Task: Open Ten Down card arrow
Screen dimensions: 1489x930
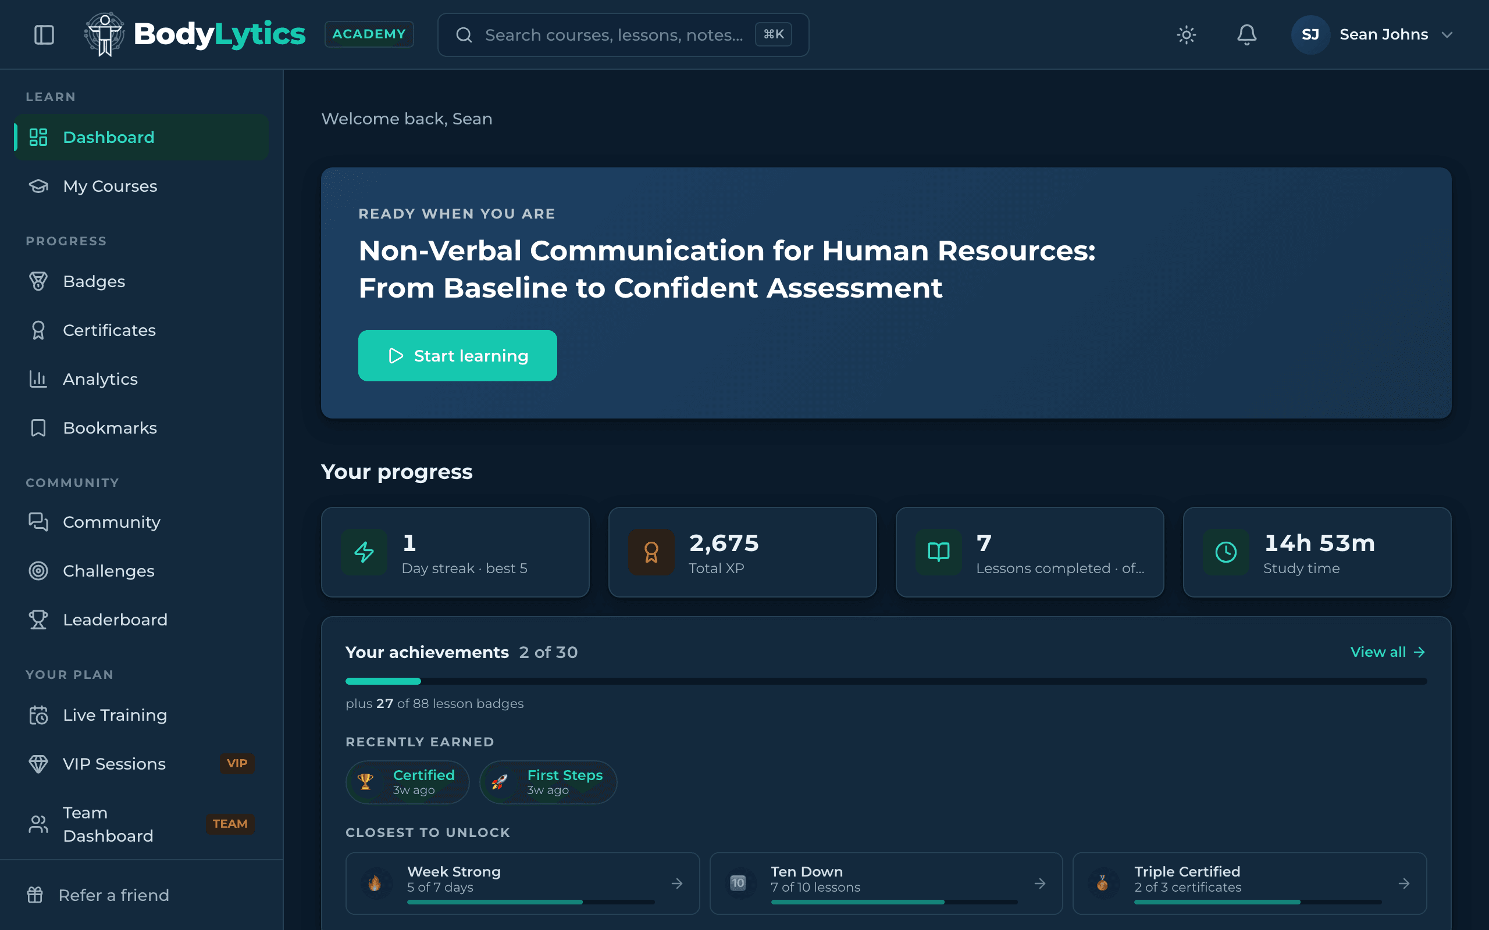Action: pyautogui.click(x=1040, y=884)
